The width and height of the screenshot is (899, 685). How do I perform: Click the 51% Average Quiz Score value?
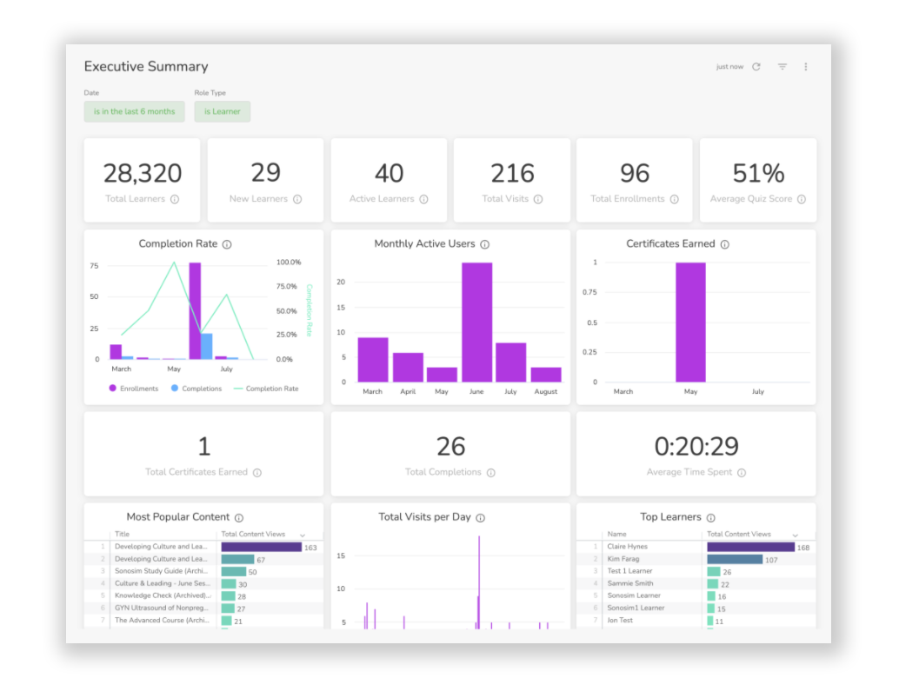(758, 173)
